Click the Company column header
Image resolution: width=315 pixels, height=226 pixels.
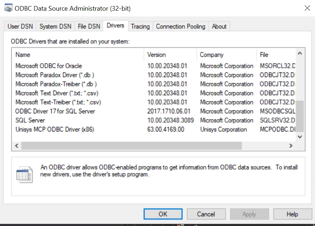coord(226,54)
